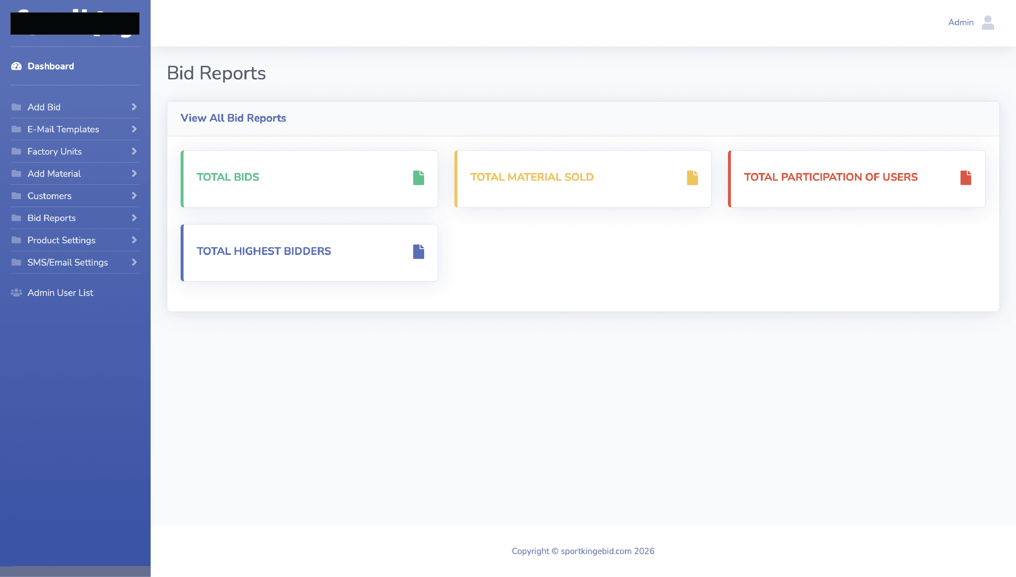Open the Add Material sidebar item
This screenshot has width=1016, height=577.
pyautogui.click(x=54, y=174)
